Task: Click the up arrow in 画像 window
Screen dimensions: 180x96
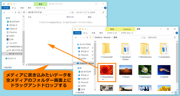Action: (x=87, y=38)
